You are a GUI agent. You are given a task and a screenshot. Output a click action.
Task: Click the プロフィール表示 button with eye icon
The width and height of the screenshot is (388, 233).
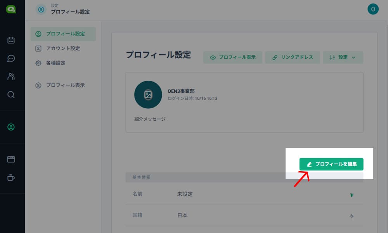click(x=232, y=57)
